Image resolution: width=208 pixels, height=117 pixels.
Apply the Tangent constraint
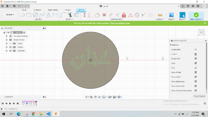(x=97, y=15)
